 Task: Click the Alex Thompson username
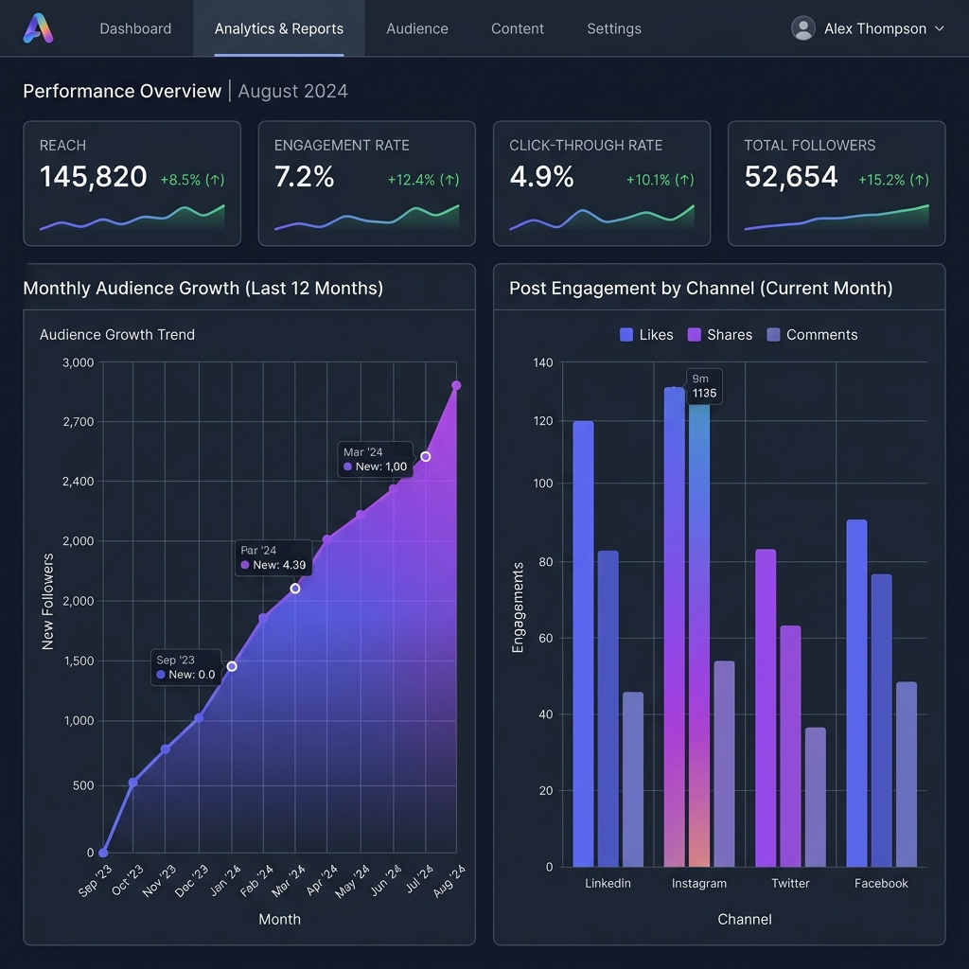point(875,28)
